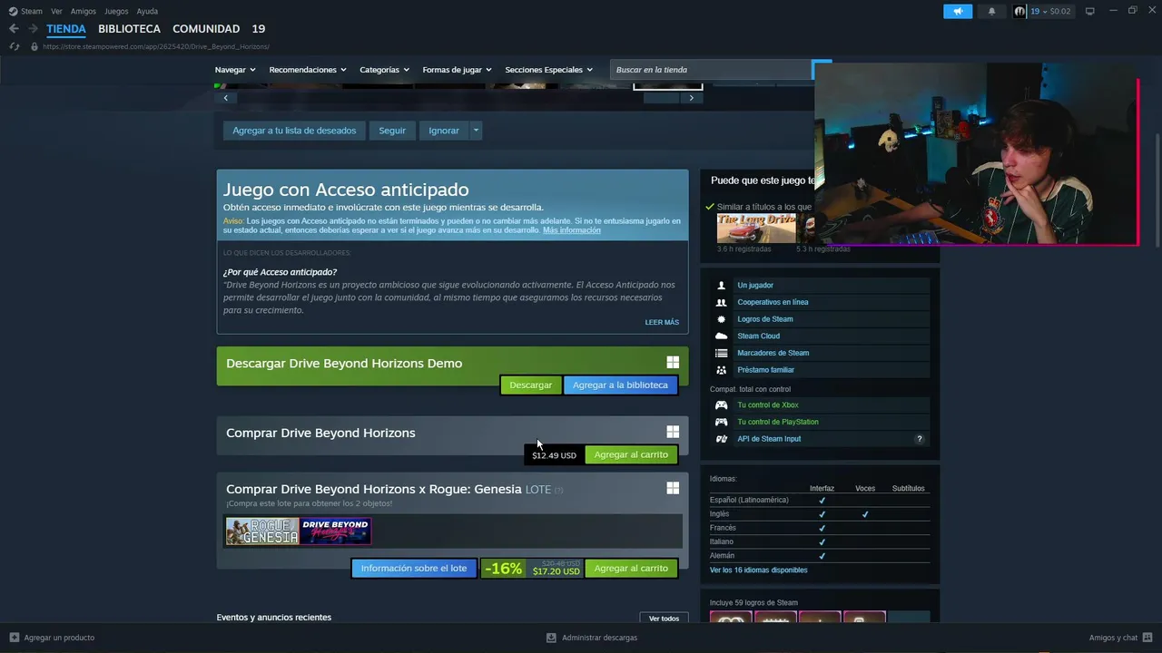This screenshot has width=1162, height=653.
Task: Click the Xbox controller icon
Action: [x=721, y=405]
